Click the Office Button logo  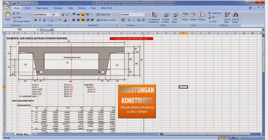(6, 5)
